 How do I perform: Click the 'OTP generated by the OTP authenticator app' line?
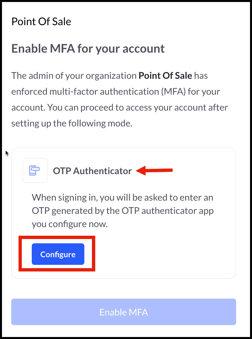coord(123,211)
